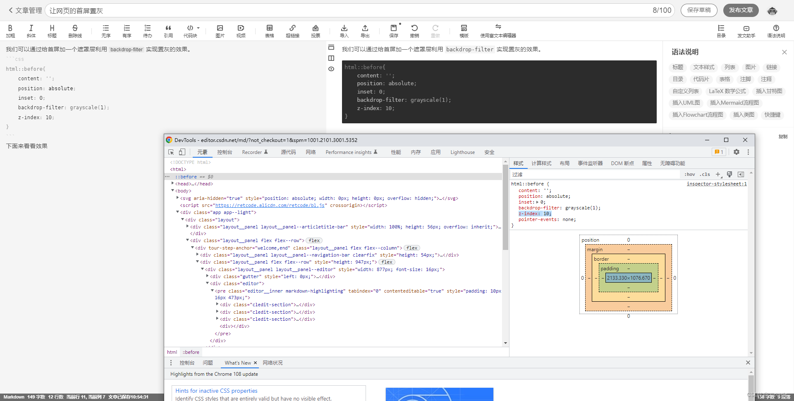
Task: Open the Performance insights tab
Action: [352, 152]
